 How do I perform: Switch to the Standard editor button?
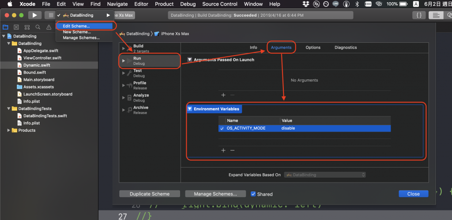pyautogui.click(x=436, y=15)
